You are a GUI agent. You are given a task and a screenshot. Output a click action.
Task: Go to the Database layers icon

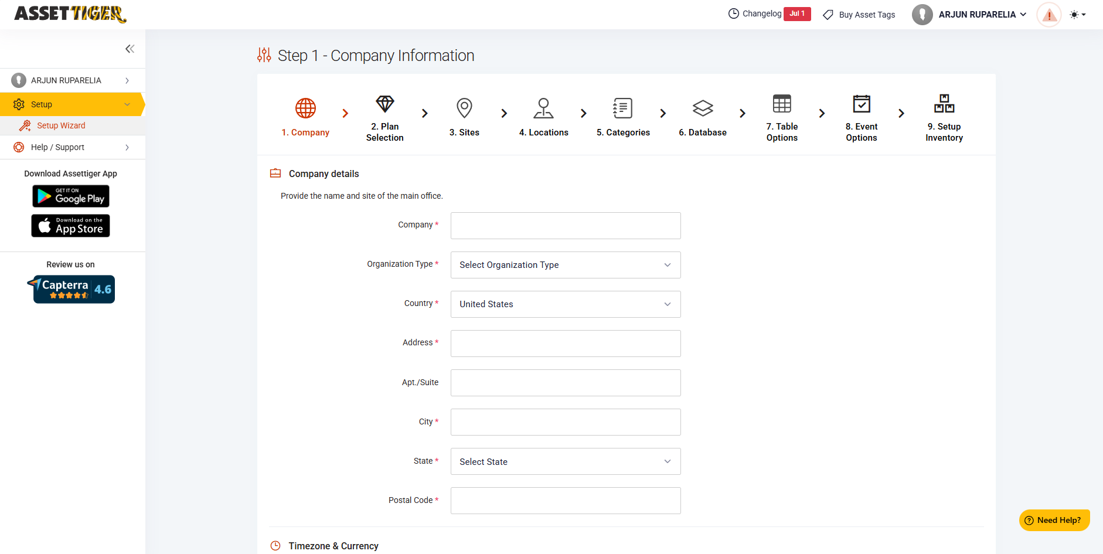tap(702, 108)
